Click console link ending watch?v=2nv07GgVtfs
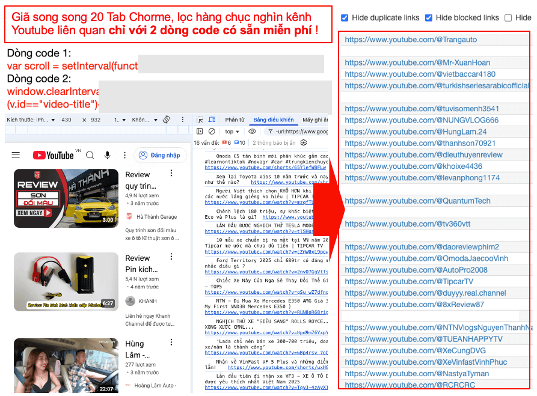The height and width of the screenshot is (396, 537). (266, 272)
